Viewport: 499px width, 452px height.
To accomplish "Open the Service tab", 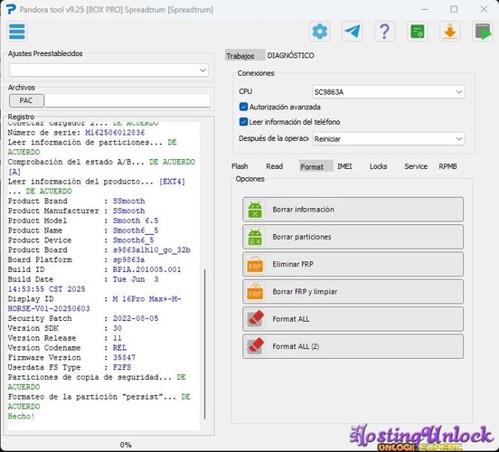I will [x=416, y=166].
